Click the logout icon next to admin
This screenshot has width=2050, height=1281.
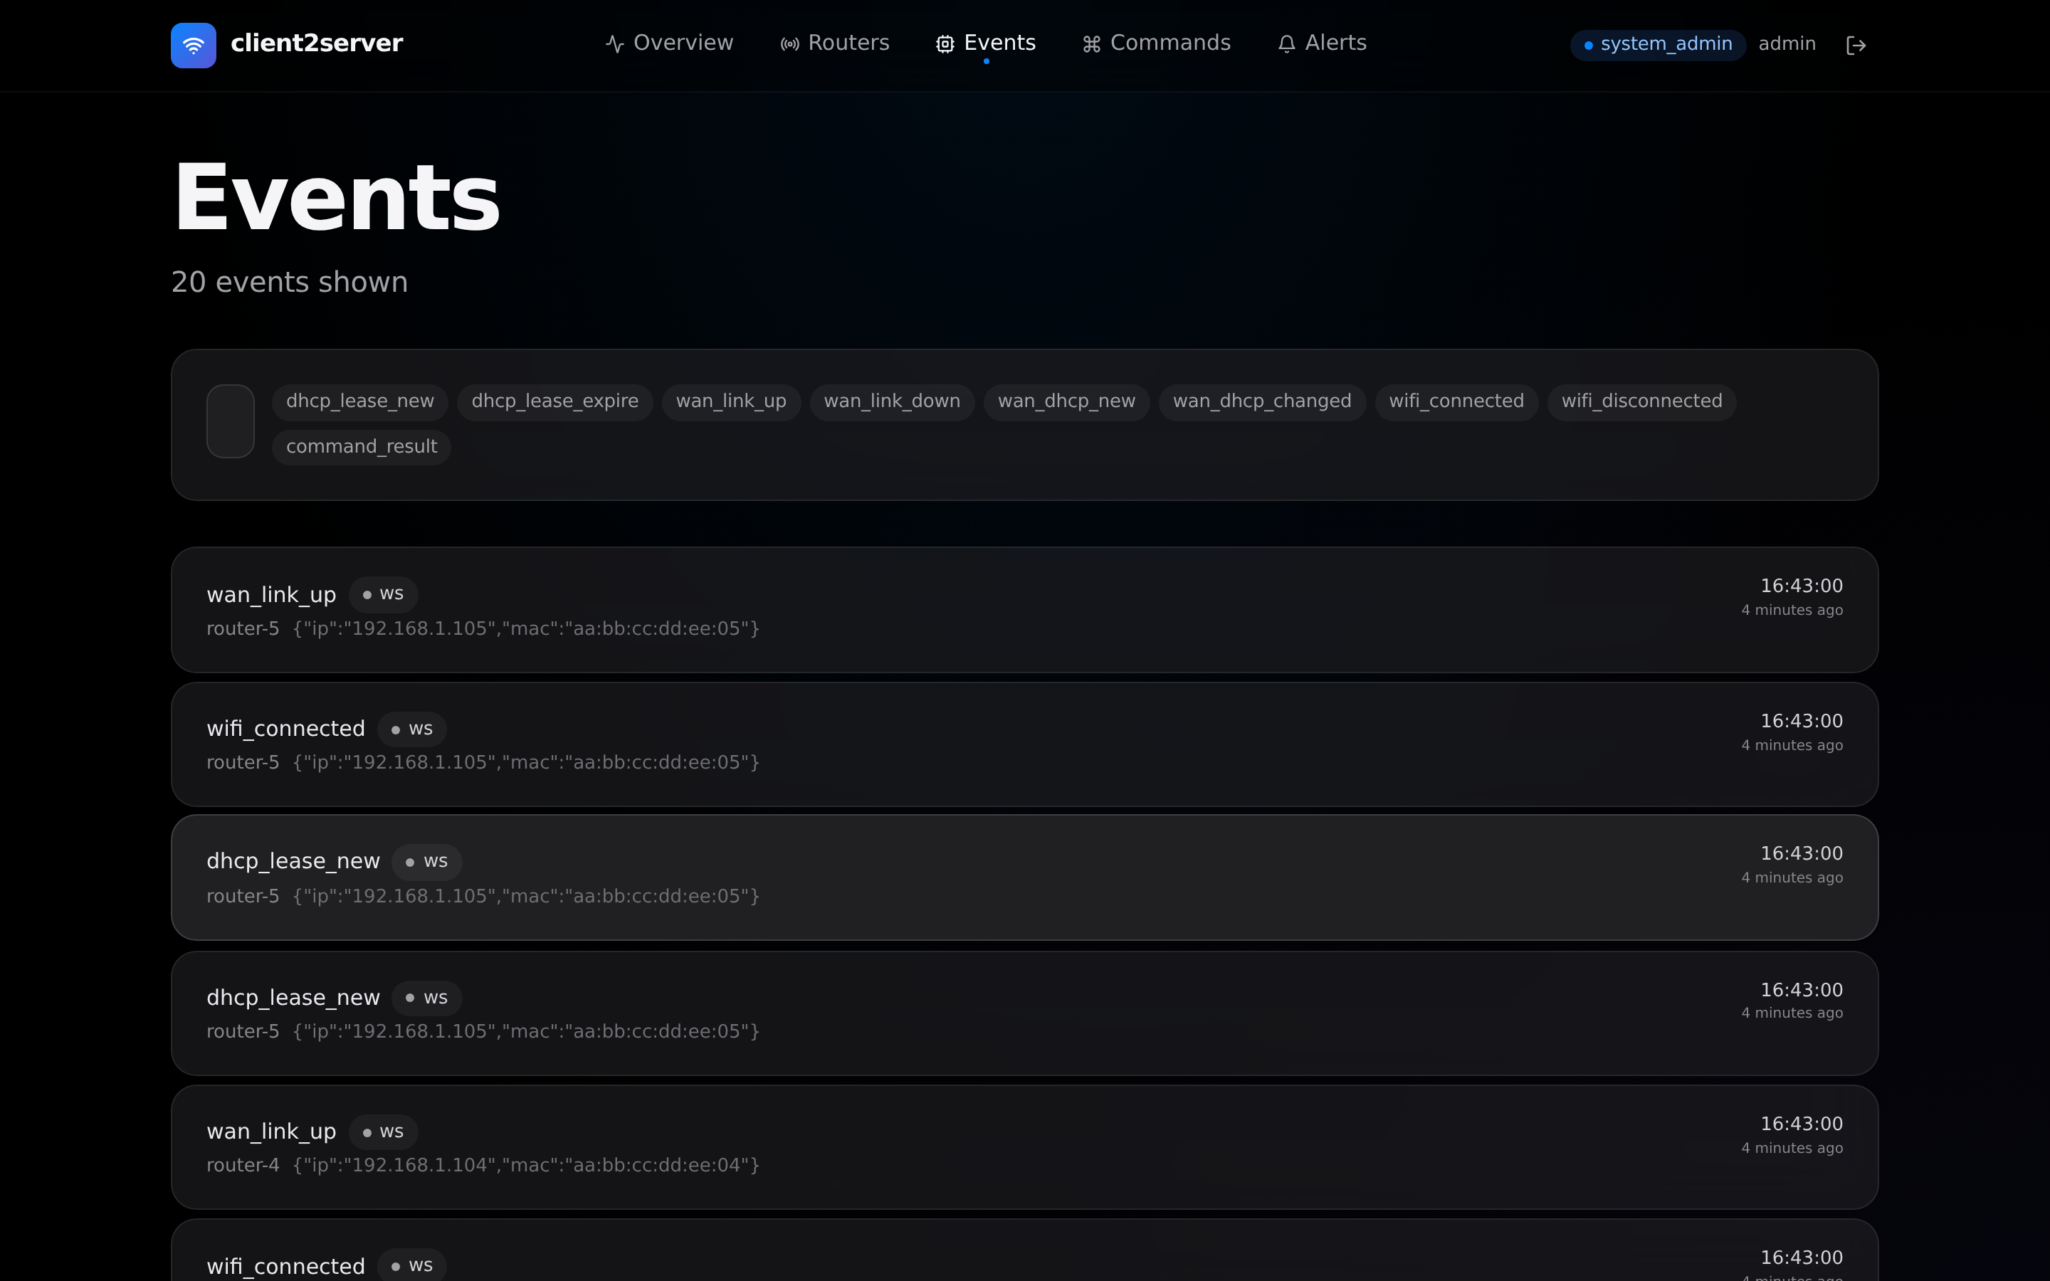point(1855,45)
